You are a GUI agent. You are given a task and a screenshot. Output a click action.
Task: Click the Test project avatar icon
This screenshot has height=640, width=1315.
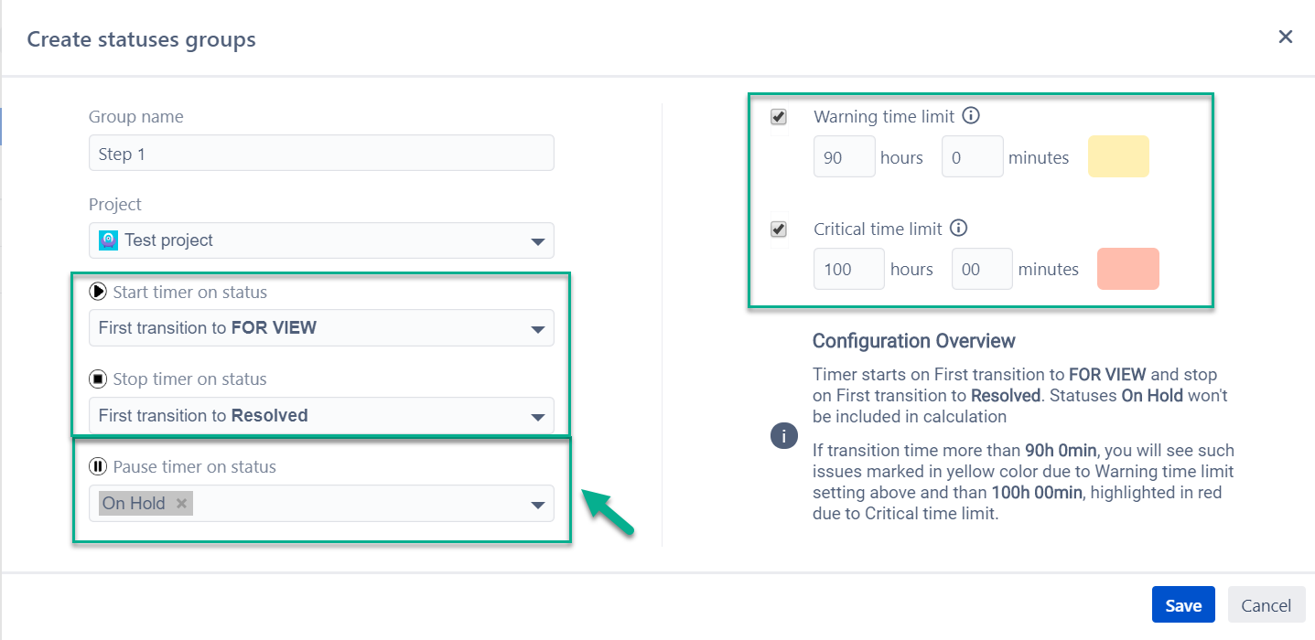(x=109, y=240)
